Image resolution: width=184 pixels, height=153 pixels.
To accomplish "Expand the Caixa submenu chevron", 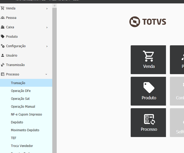I will [47, 28].
